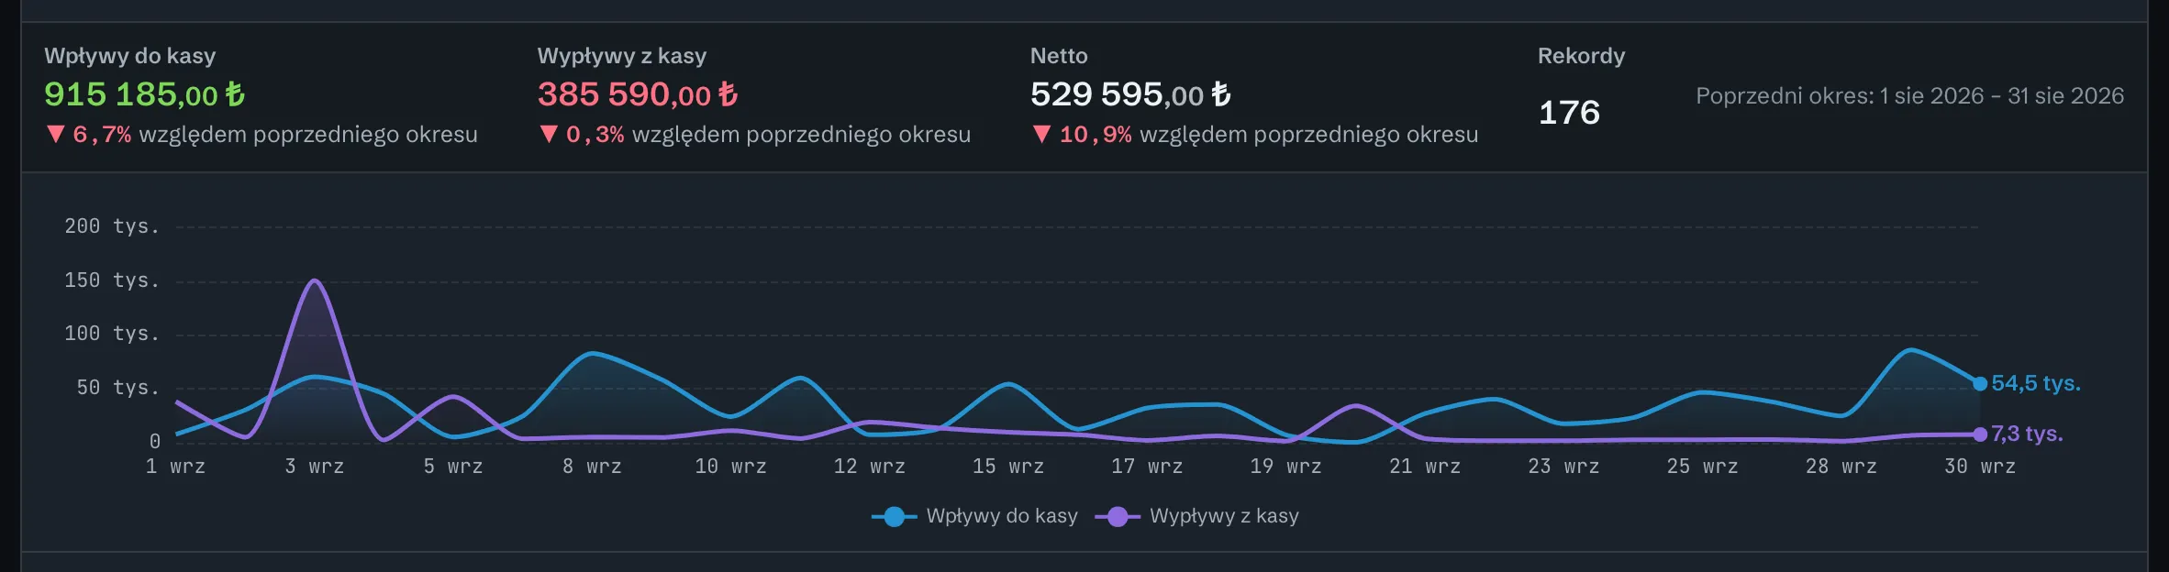Click the Wpływy do kasy card heading
This screenshot has width=2169, height=572.
(x=130, y=56)
